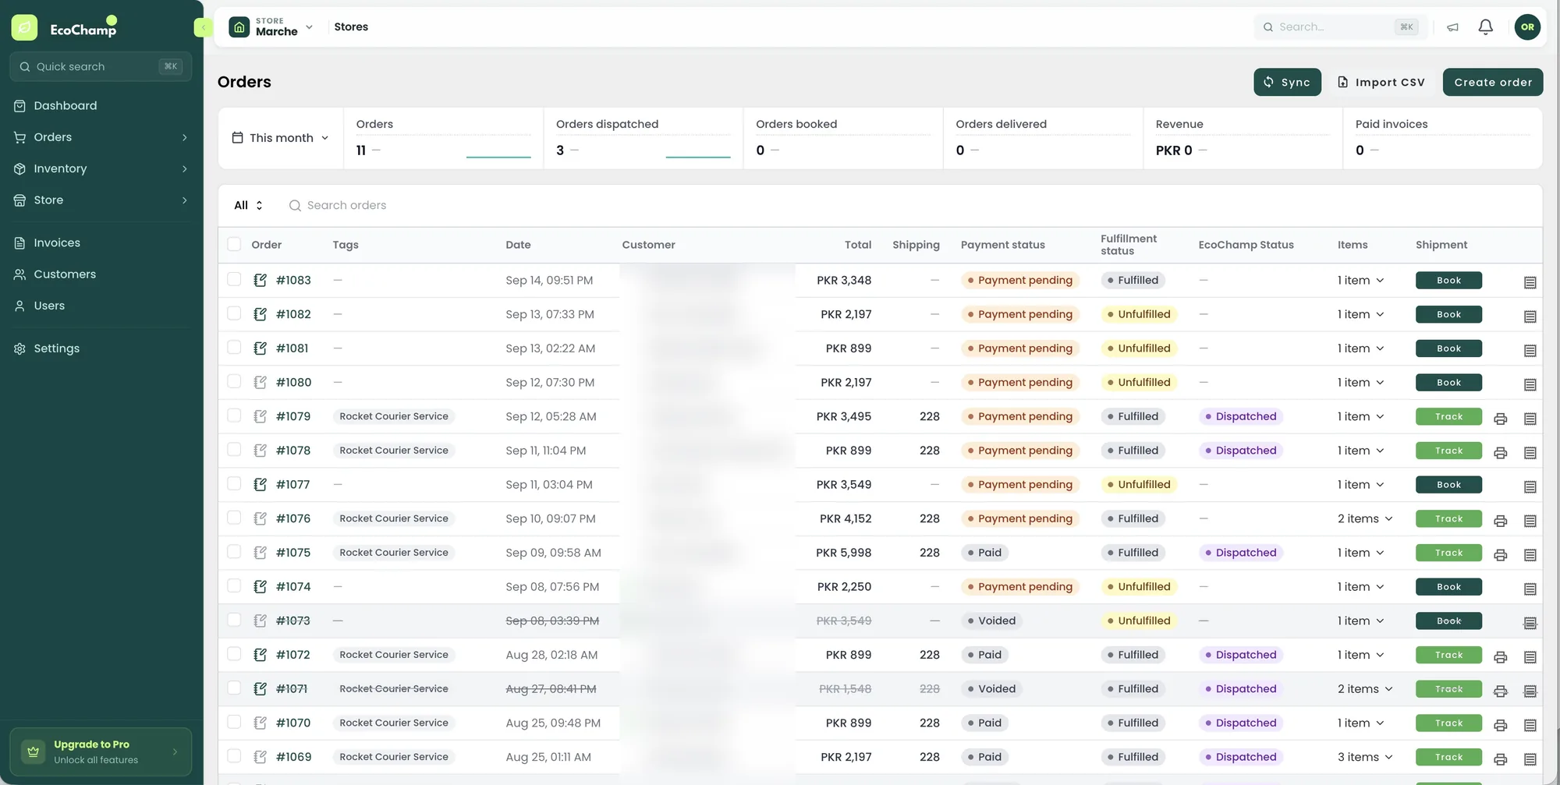
Task: Tick the checkbox for order #1082
Action: tap(234, 313)
